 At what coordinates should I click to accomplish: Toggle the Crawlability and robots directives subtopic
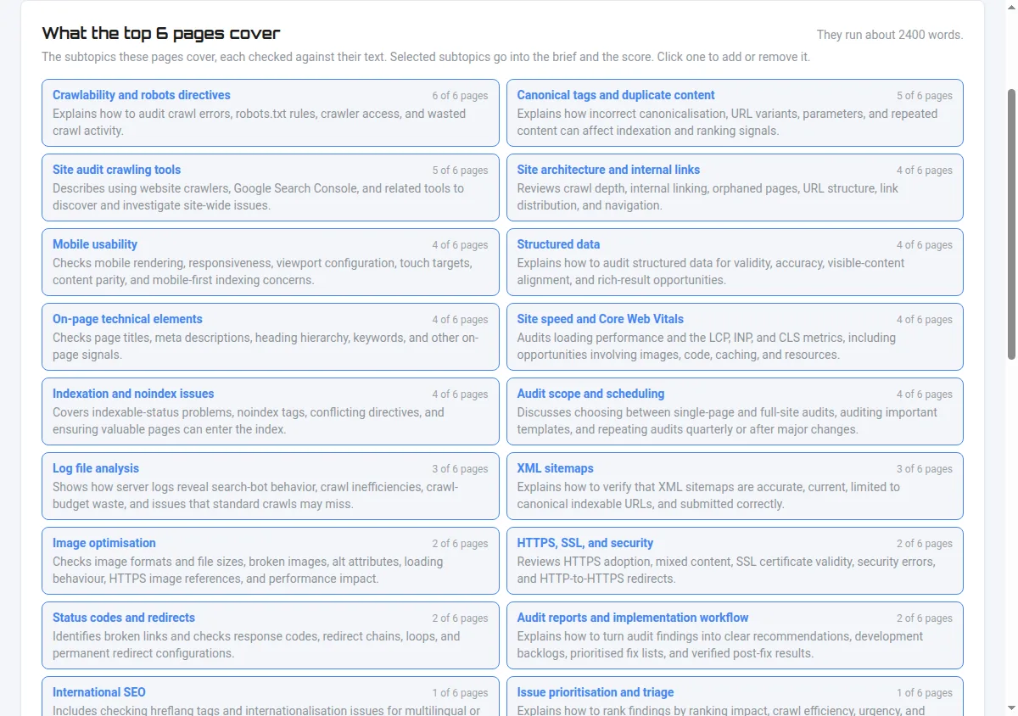(x=270, y=113)
